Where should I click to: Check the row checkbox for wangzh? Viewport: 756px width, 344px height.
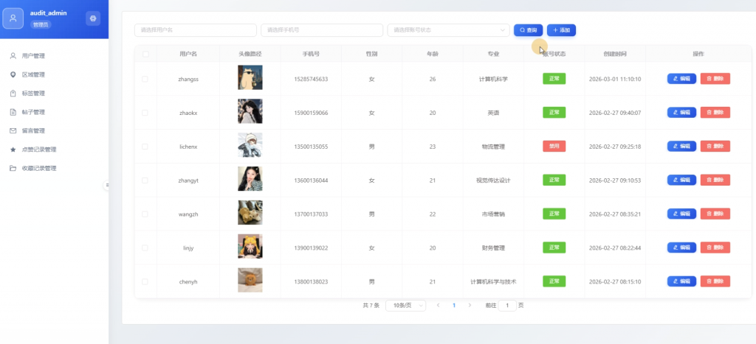point(145,214)
